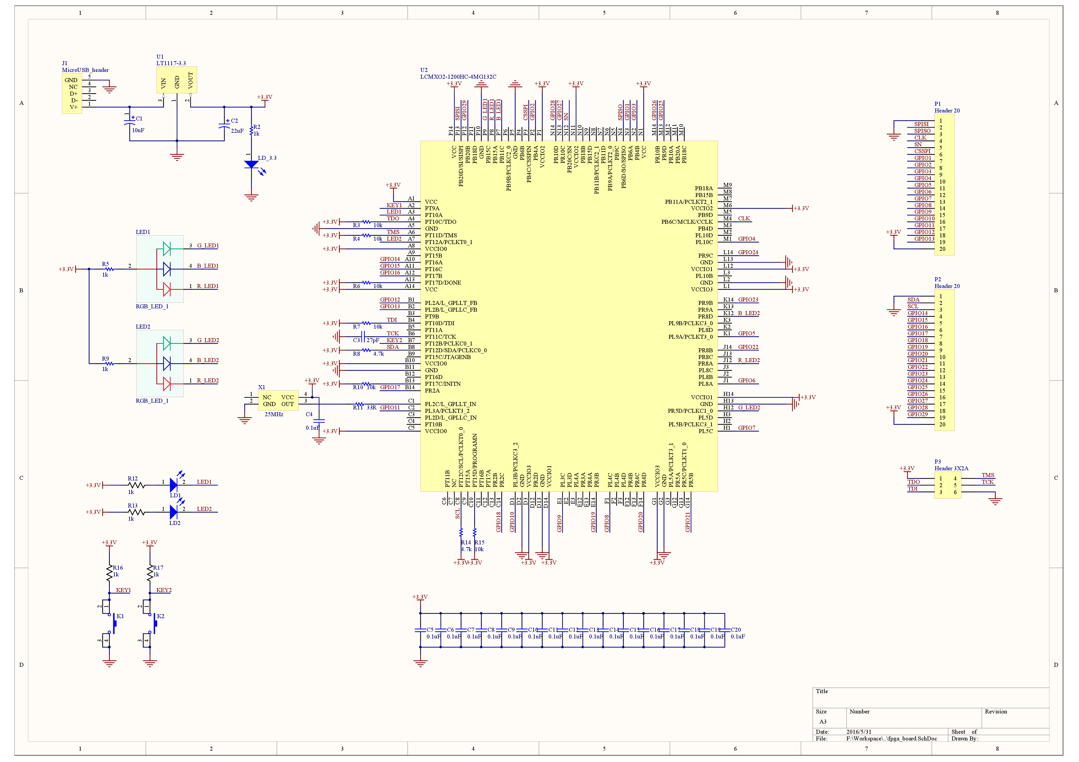Click the P2 Header 20 connector body
This screenshot has height=762, width=1079.
944,360
